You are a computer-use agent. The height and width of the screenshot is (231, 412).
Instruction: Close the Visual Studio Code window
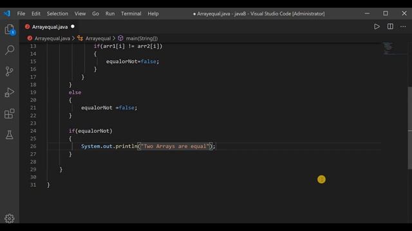tap(404, 13)
